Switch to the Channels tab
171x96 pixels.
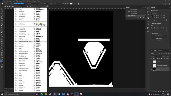160,51
